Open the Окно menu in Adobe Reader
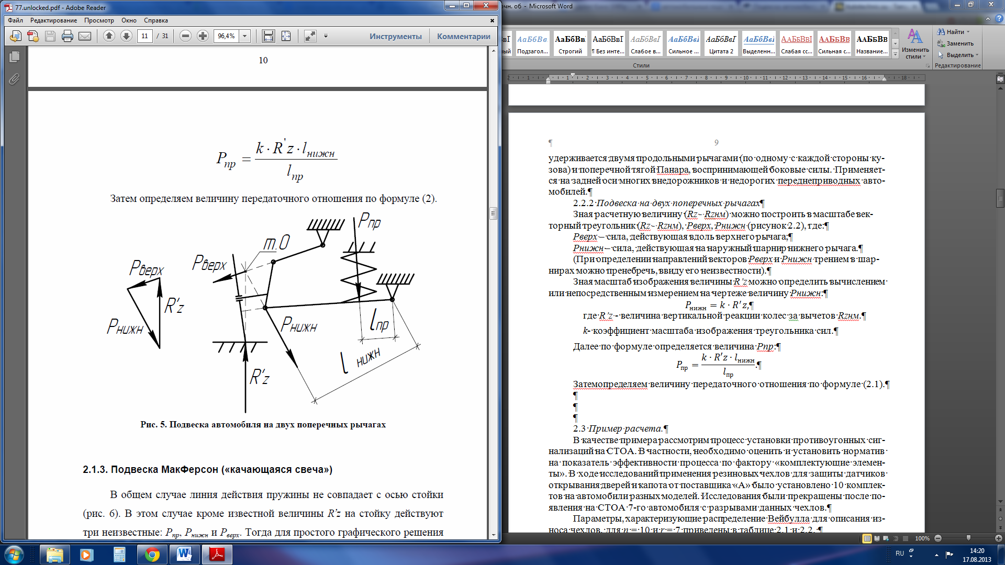This screenshot has height=565, width=1005. click(x=129, y=20)
